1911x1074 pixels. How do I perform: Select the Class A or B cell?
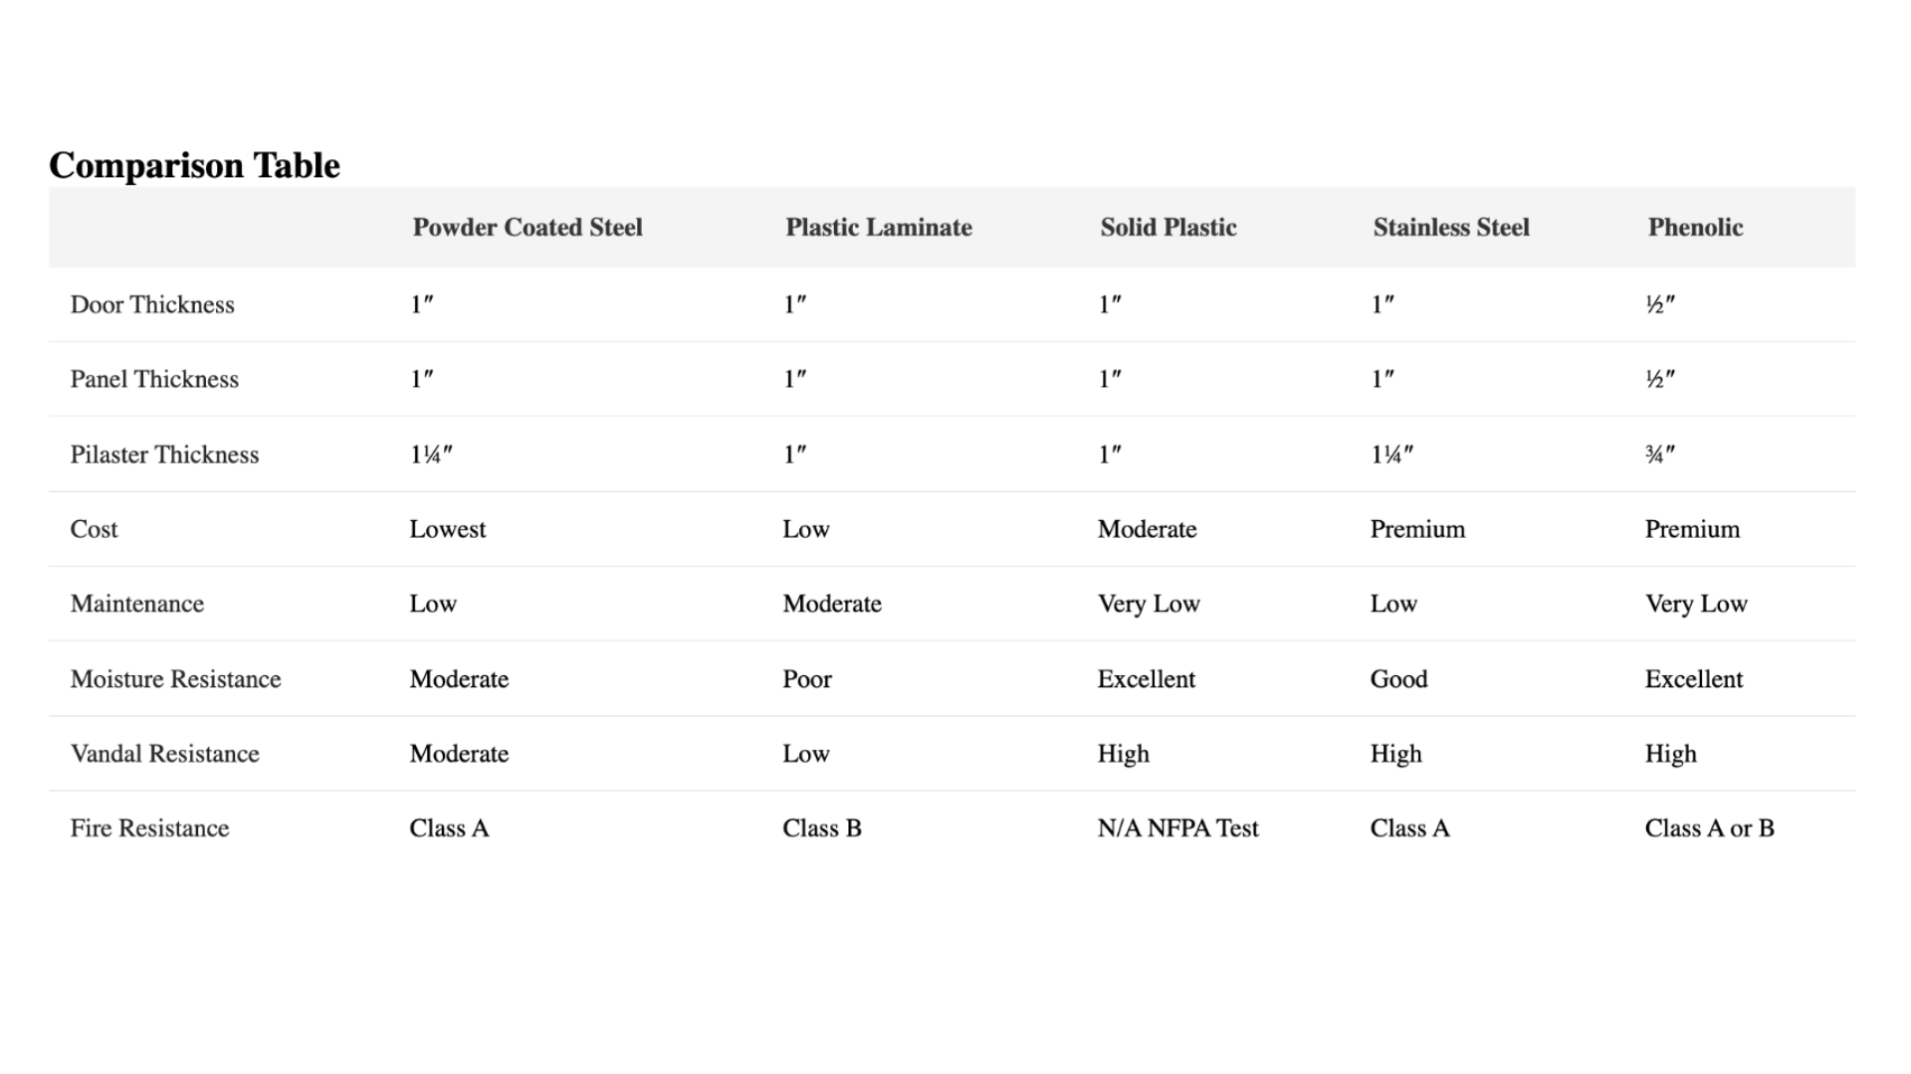[x=1709, y=828]
